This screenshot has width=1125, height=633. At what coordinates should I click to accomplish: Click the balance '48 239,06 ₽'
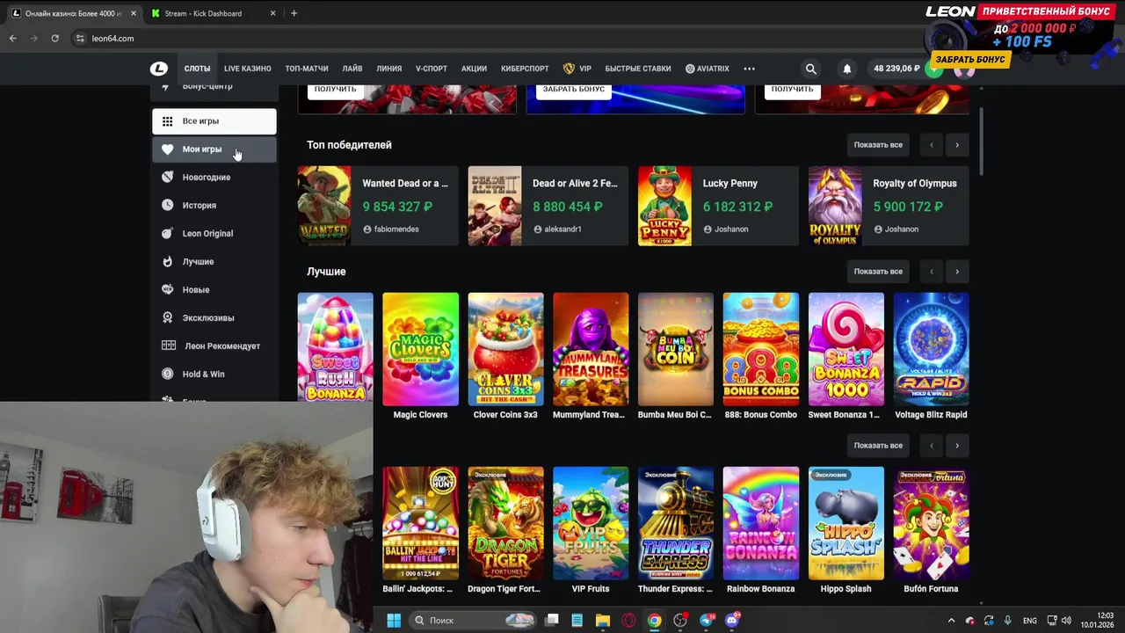tap(896, 69)
